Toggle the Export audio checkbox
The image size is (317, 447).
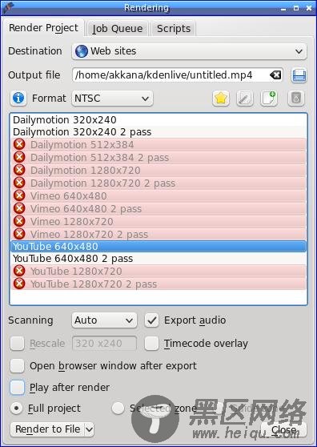point(151,320)
